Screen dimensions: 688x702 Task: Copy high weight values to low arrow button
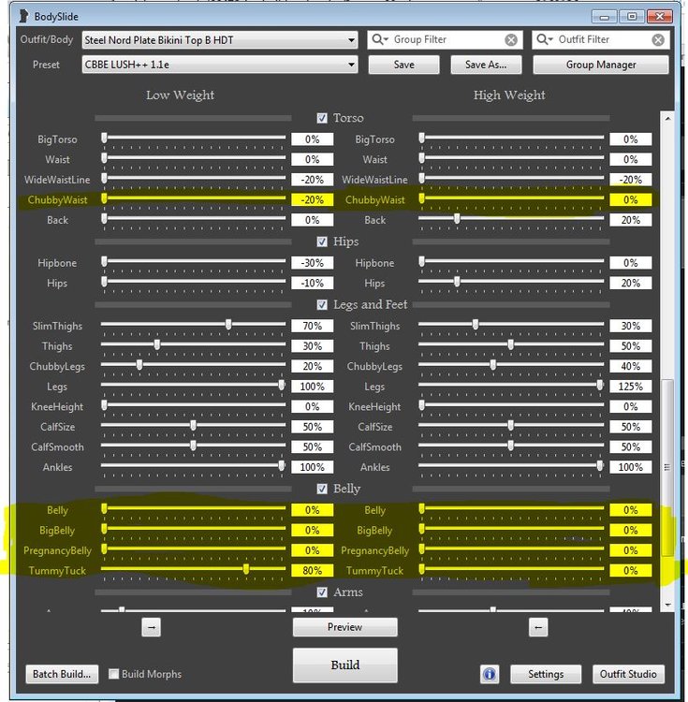coord(538,627)
